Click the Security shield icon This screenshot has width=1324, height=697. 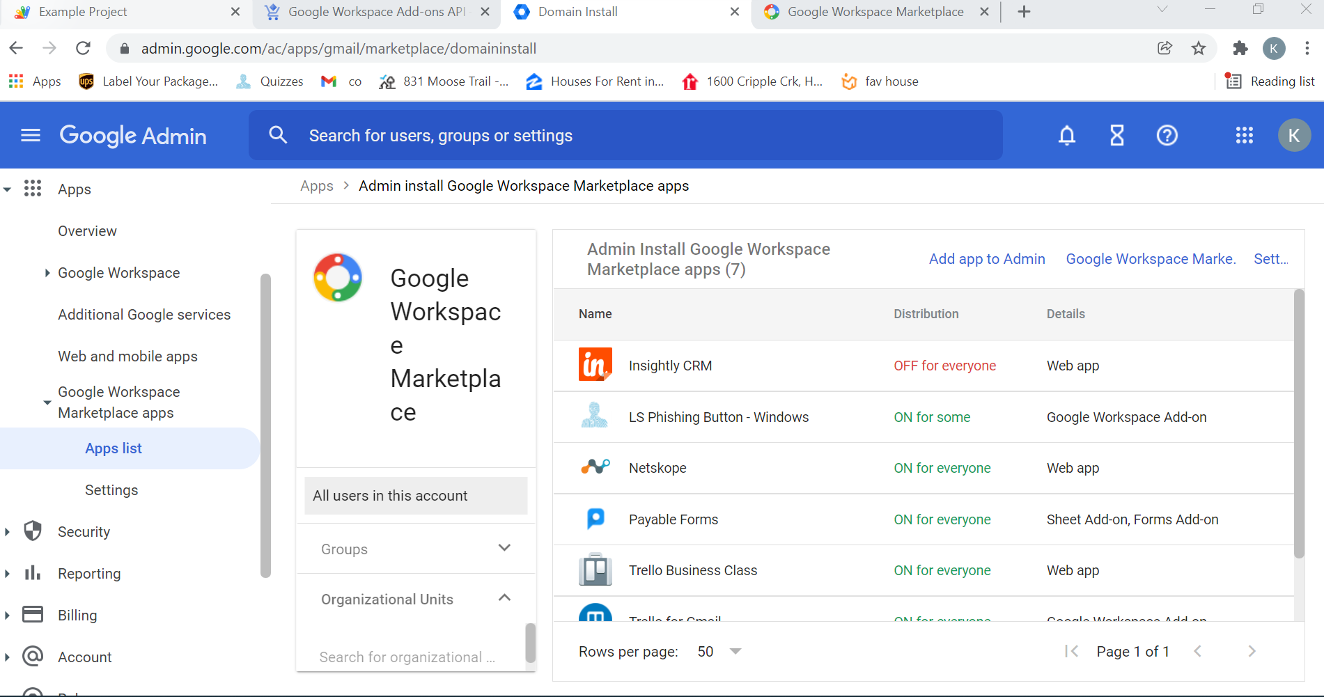pos(33,531)
